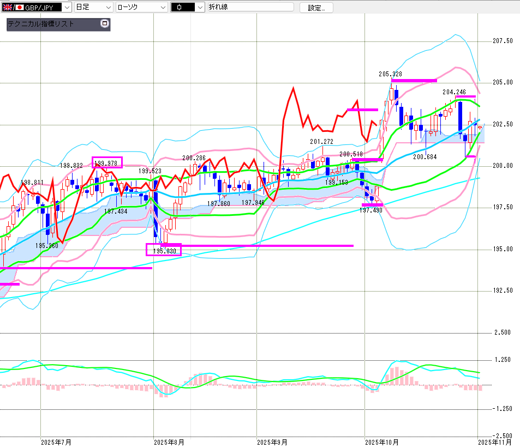The image size is (520, 448).
Task: Click the 197.490 low price label
Action: click(371, 210)
